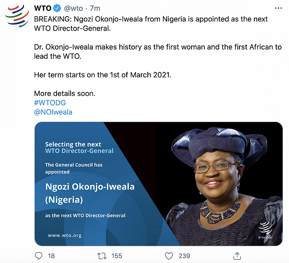Open the attached Director-General announcement image

pos(158,184)
